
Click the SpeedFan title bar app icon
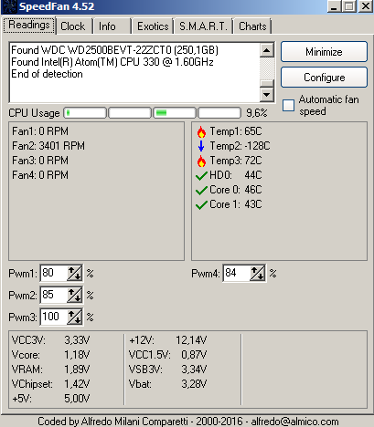9,6
